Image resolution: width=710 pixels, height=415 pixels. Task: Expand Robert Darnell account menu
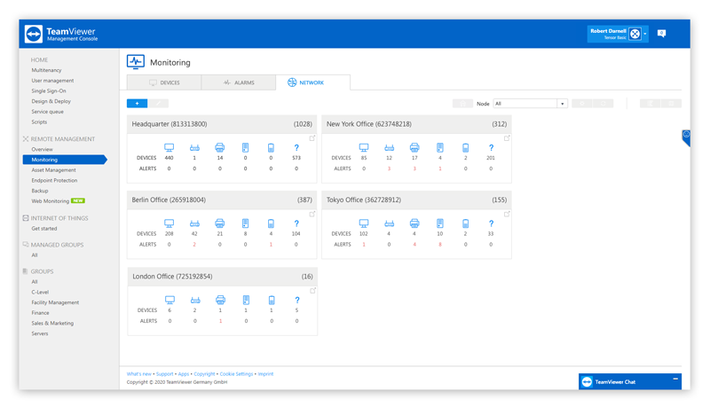[x=645, y=34]
